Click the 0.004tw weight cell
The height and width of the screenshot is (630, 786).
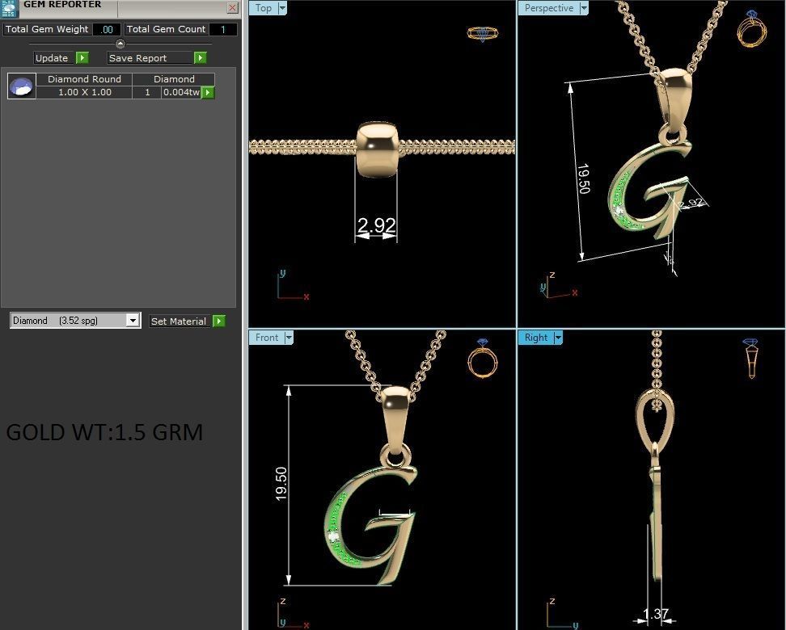tap(181, 92)
